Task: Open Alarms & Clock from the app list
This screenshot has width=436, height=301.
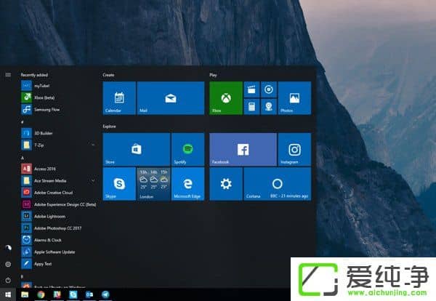Action: [x=58, y=240]
